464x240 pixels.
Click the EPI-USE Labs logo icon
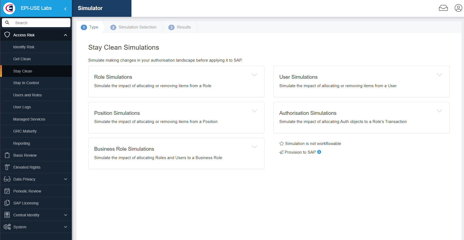point(9,8)
